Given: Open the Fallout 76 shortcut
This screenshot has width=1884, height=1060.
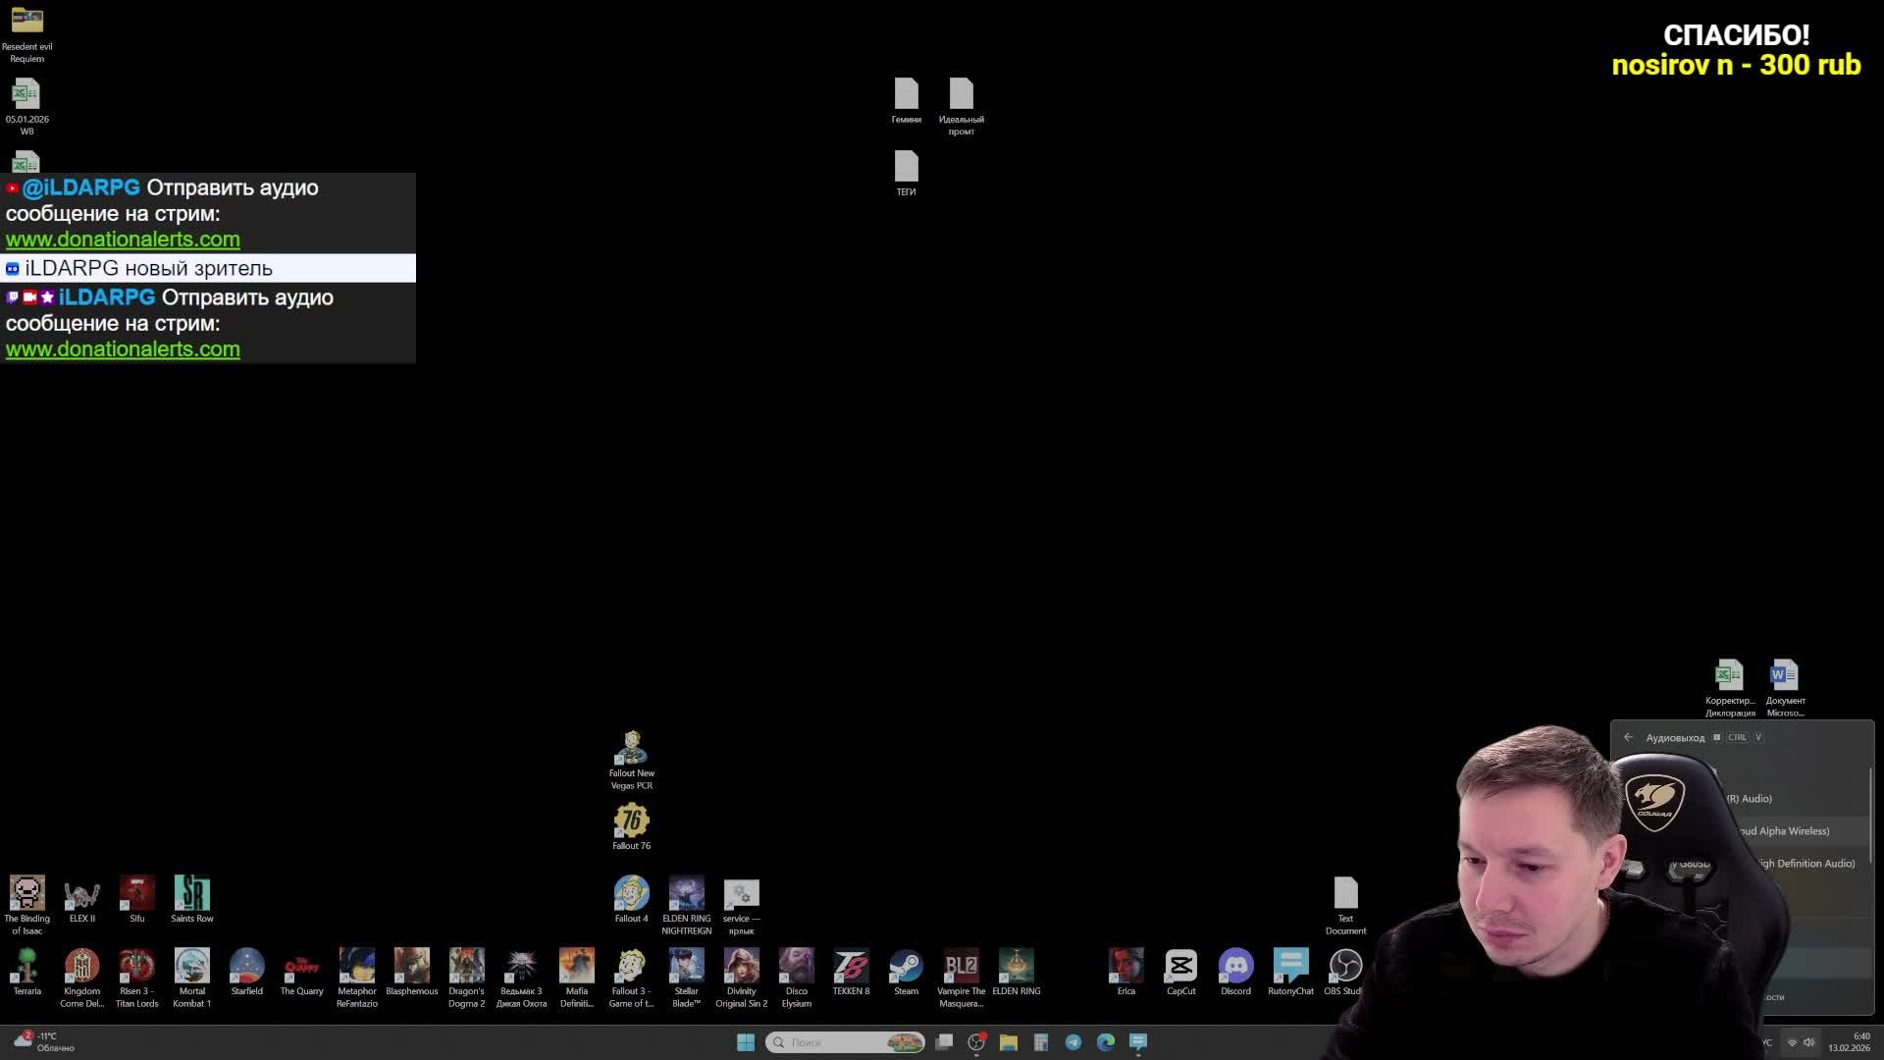Looking at the screenshot, I should click(631, 821).
